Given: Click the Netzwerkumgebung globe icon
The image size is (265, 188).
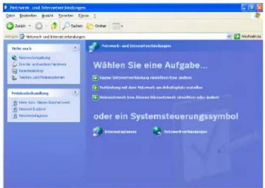Looking at the screenshot, I should point(14,58).
